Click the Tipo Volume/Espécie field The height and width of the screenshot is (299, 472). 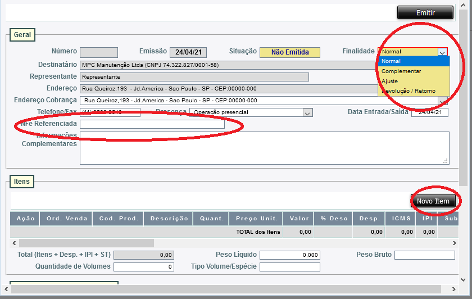click(x=289, y=267)
